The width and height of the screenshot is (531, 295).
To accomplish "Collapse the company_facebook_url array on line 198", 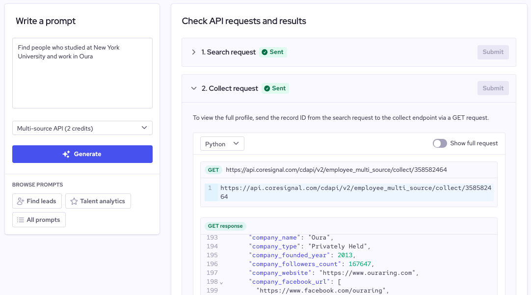I will (221, 282).
